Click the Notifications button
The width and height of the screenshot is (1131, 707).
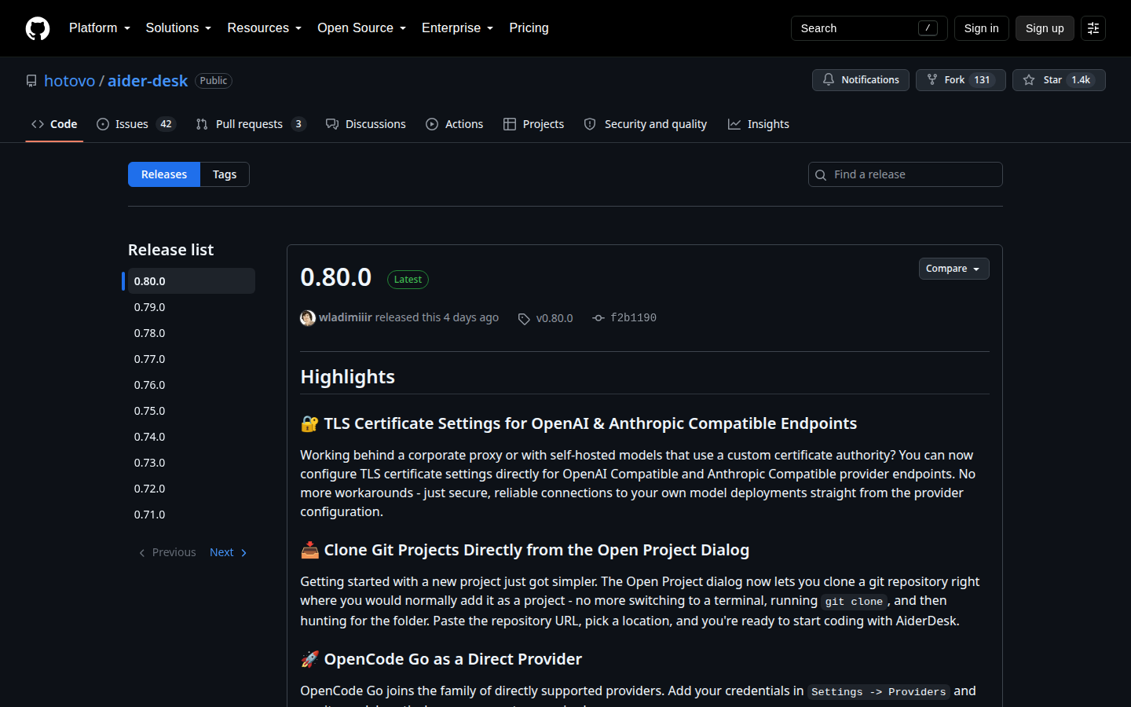[x=861, y=80]
